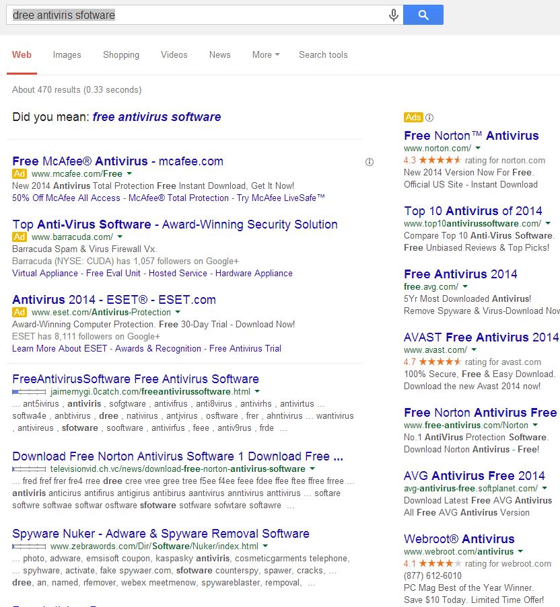Click 'Learn More About ESET' sitelink

point(60,348)
